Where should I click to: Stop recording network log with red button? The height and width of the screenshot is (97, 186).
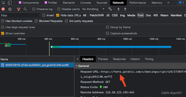[3, 9]
